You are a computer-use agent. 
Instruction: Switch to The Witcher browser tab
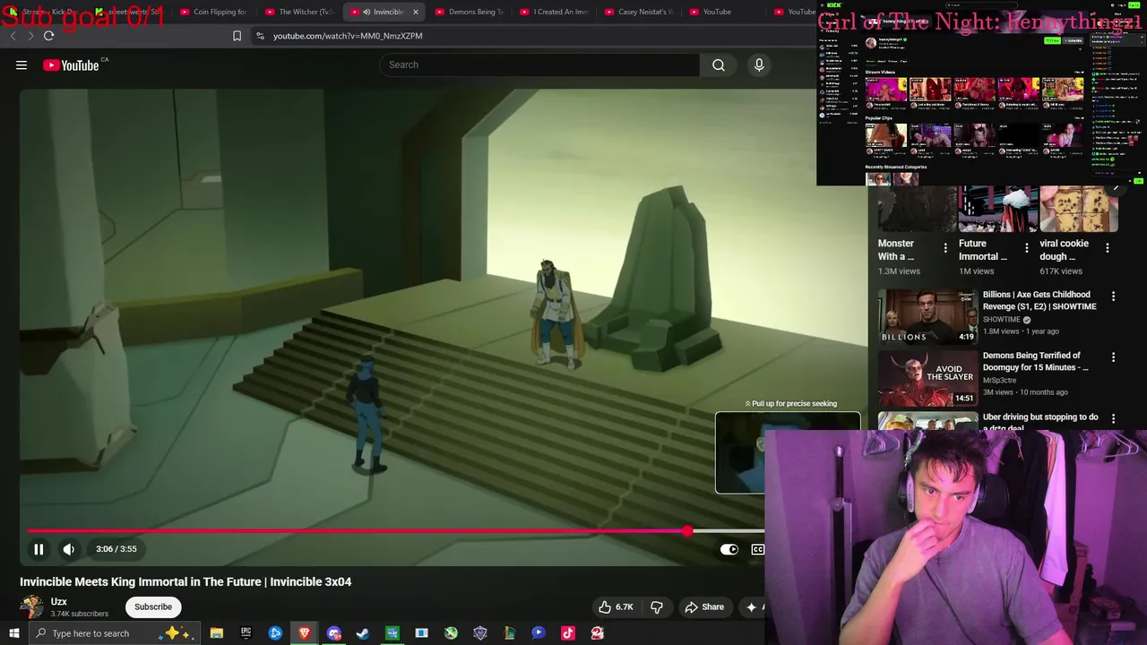click(299, 12)
